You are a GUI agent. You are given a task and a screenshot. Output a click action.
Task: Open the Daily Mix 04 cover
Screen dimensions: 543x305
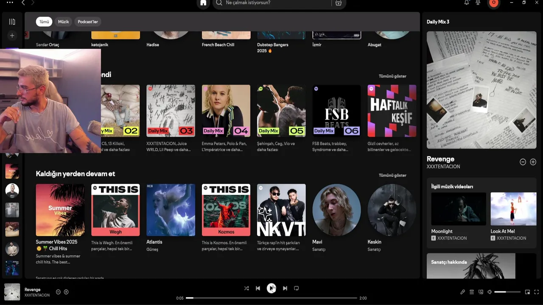point(226,111)
